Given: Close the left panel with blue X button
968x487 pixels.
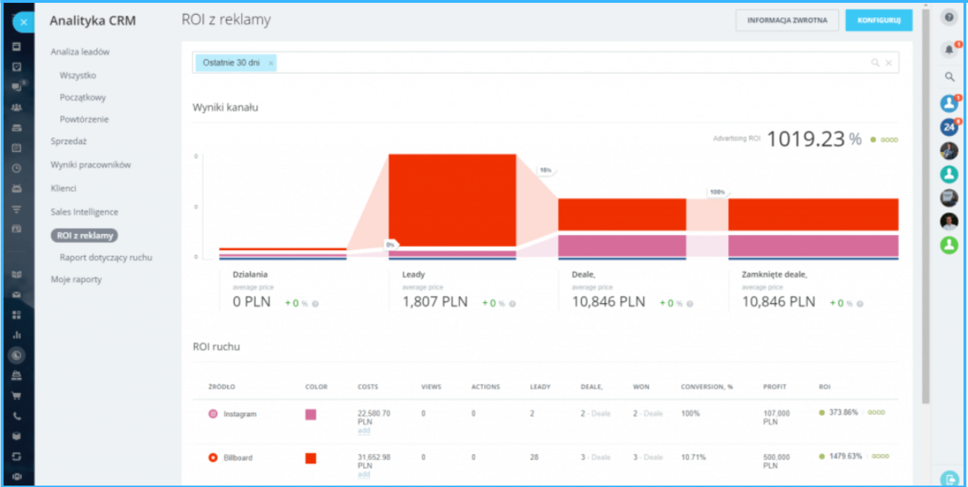Looking at the screenshot, I should tap(24, 22).
